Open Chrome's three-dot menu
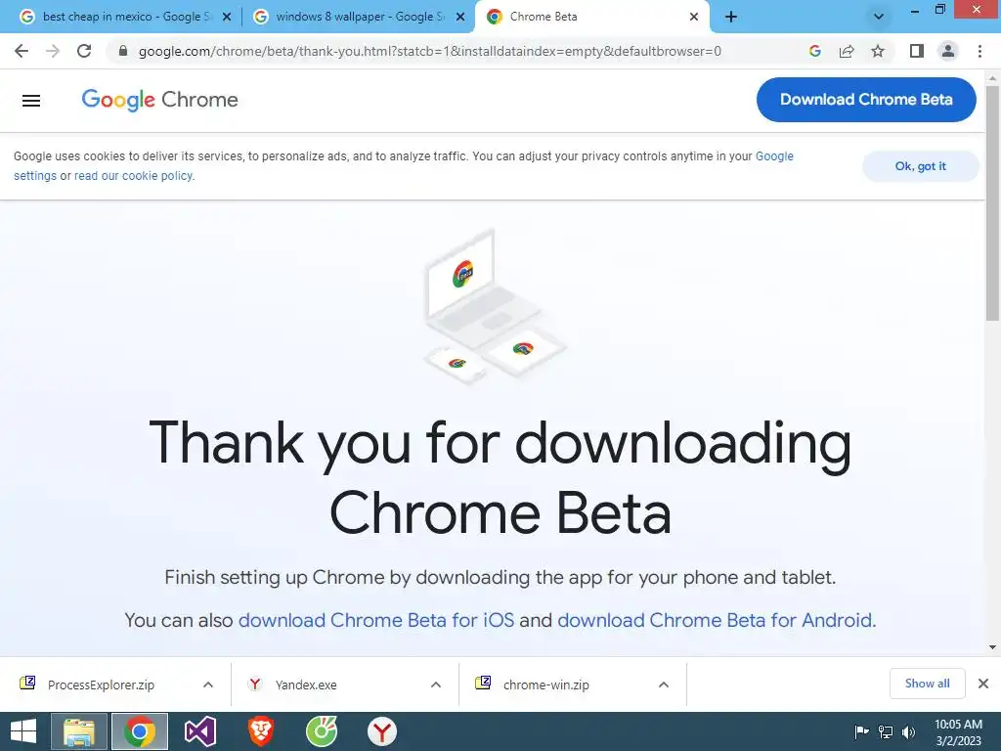Image resolution: width=1001 pixels, height=751 pixels. click(979, 51)
